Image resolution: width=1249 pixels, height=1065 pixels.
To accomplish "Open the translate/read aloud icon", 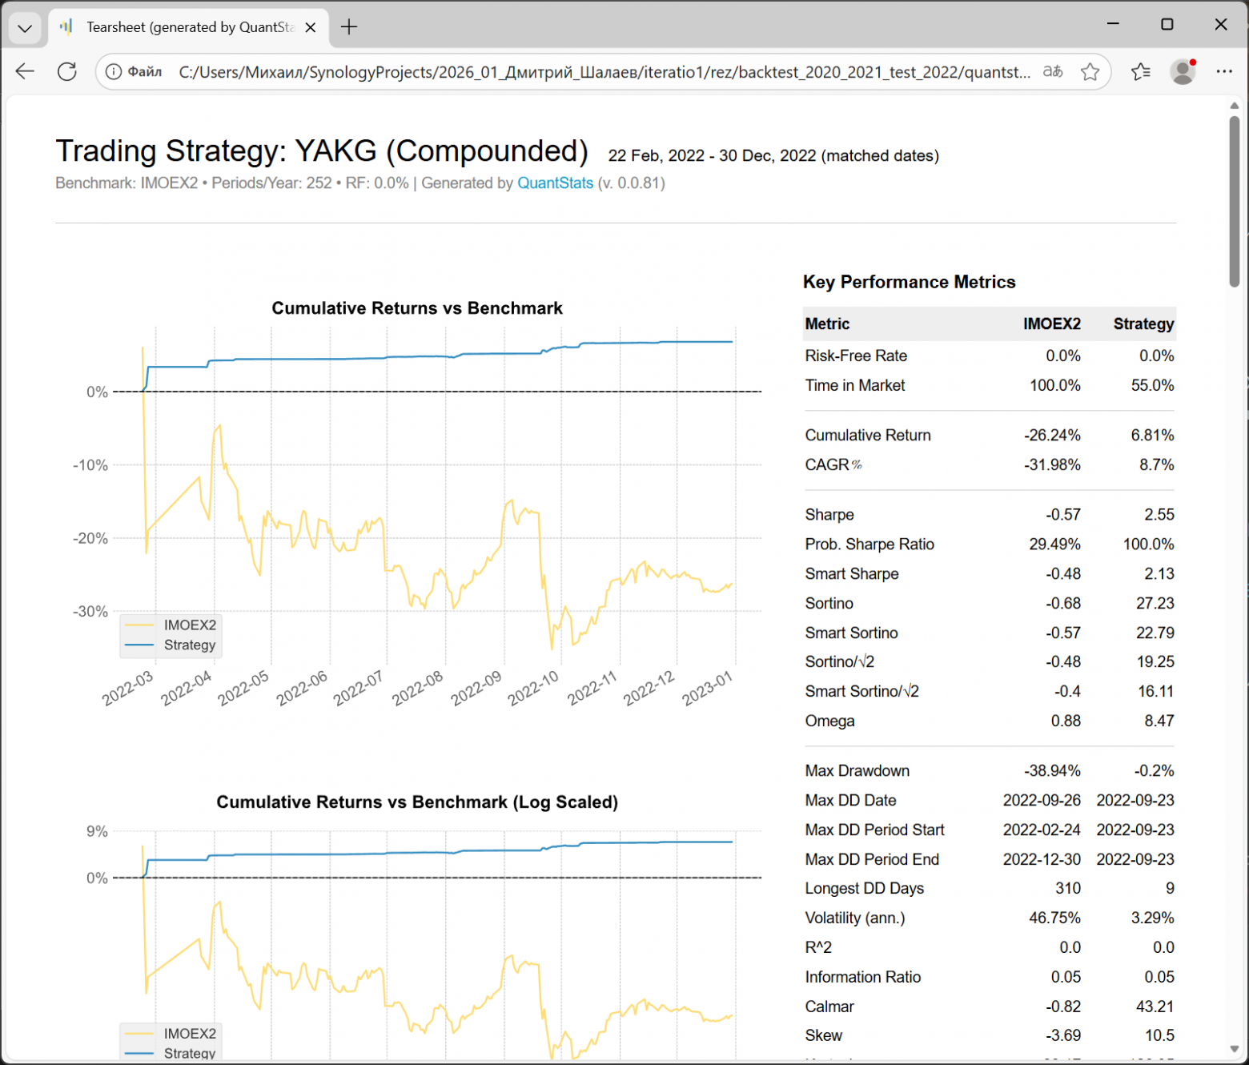I will 1053,72.
